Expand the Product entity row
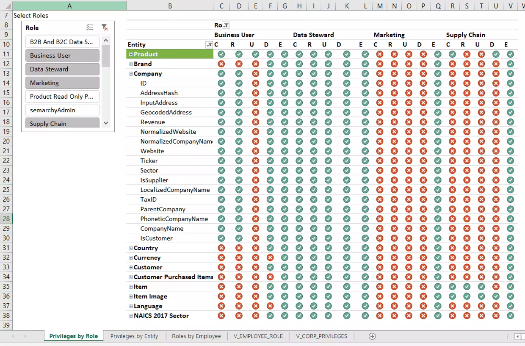This screenshot has height=346, width=525. [x=131, y=54]
